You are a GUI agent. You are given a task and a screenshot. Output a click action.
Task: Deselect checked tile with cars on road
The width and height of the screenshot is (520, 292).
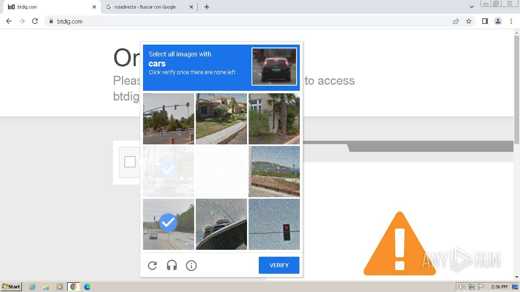tap(169, 224)
